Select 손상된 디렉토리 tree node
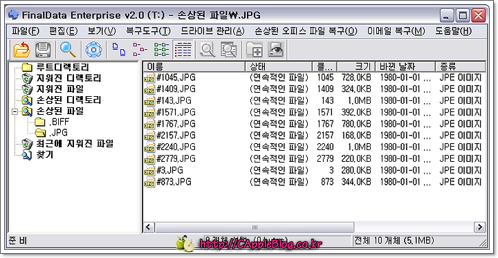The height and width of the screenshot is (258, 498). [68, 100]
